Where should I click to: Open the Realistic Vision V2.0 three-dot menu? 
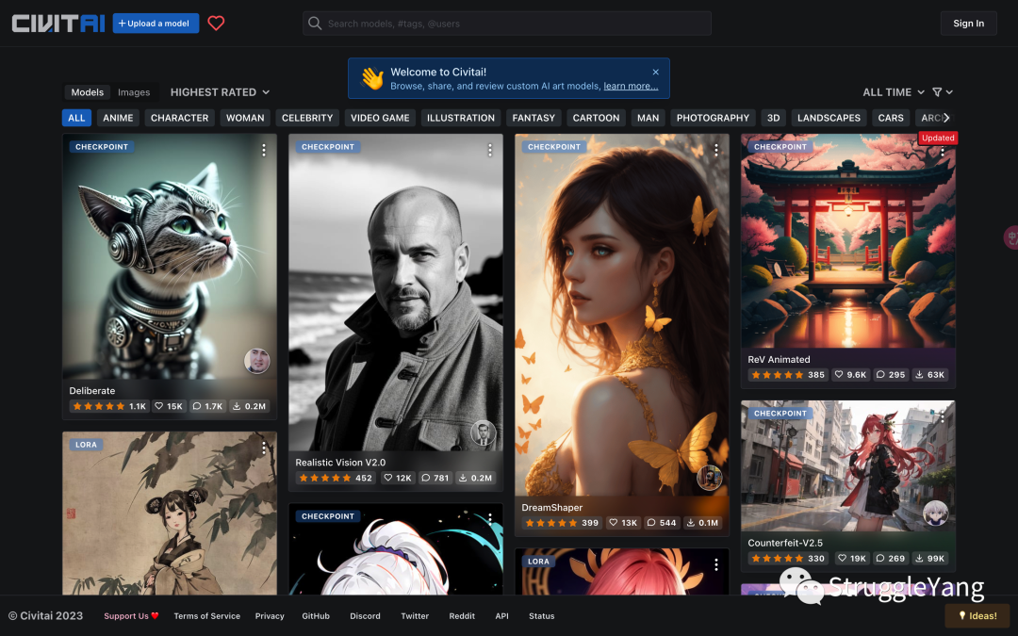[x=489, y=150]
